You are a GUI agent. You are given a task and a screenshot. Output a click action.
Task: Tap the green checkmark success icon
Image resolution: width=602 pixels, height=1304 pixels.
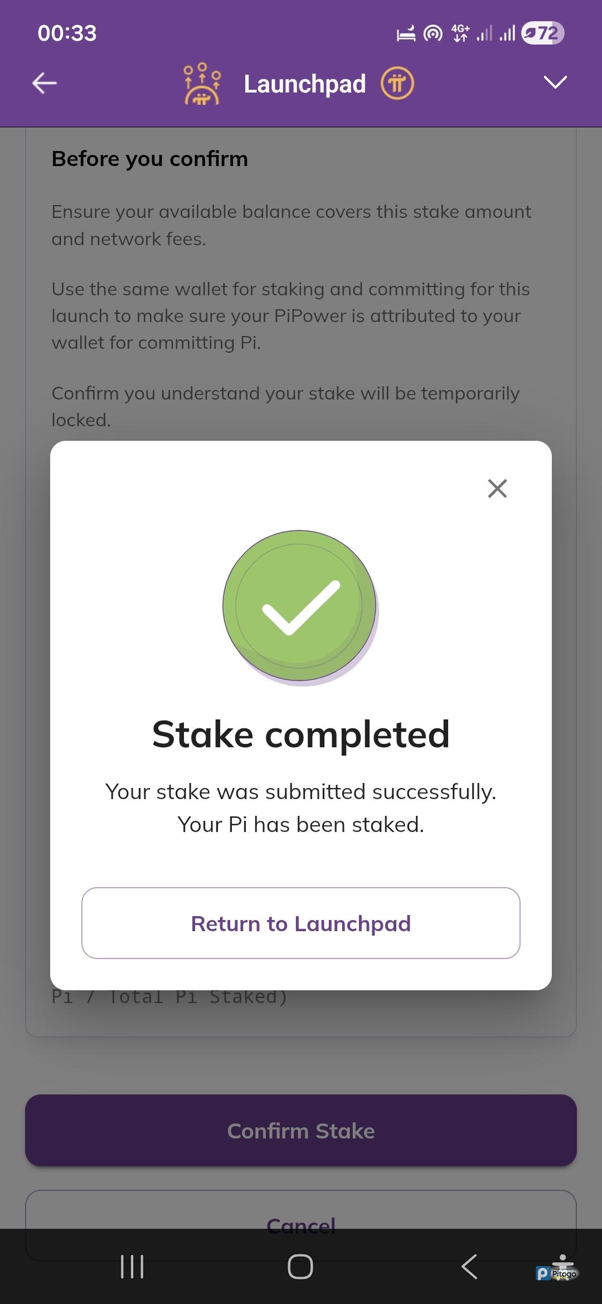pyautogui.click(x=300, y=606)
